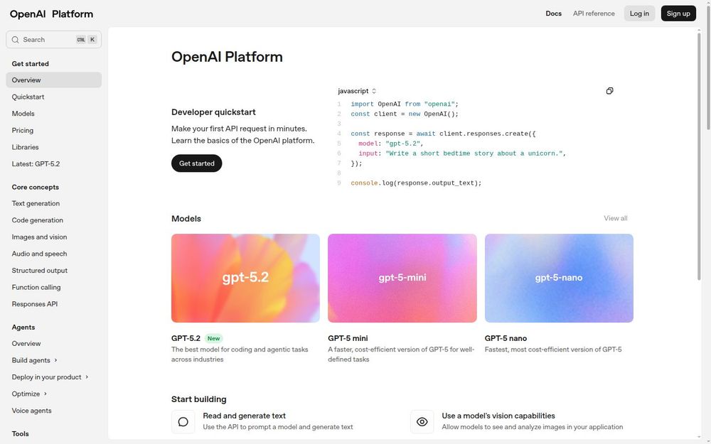This screenshot has height=444, width=711.
Task: Click the Log in button
Action: 639,13
